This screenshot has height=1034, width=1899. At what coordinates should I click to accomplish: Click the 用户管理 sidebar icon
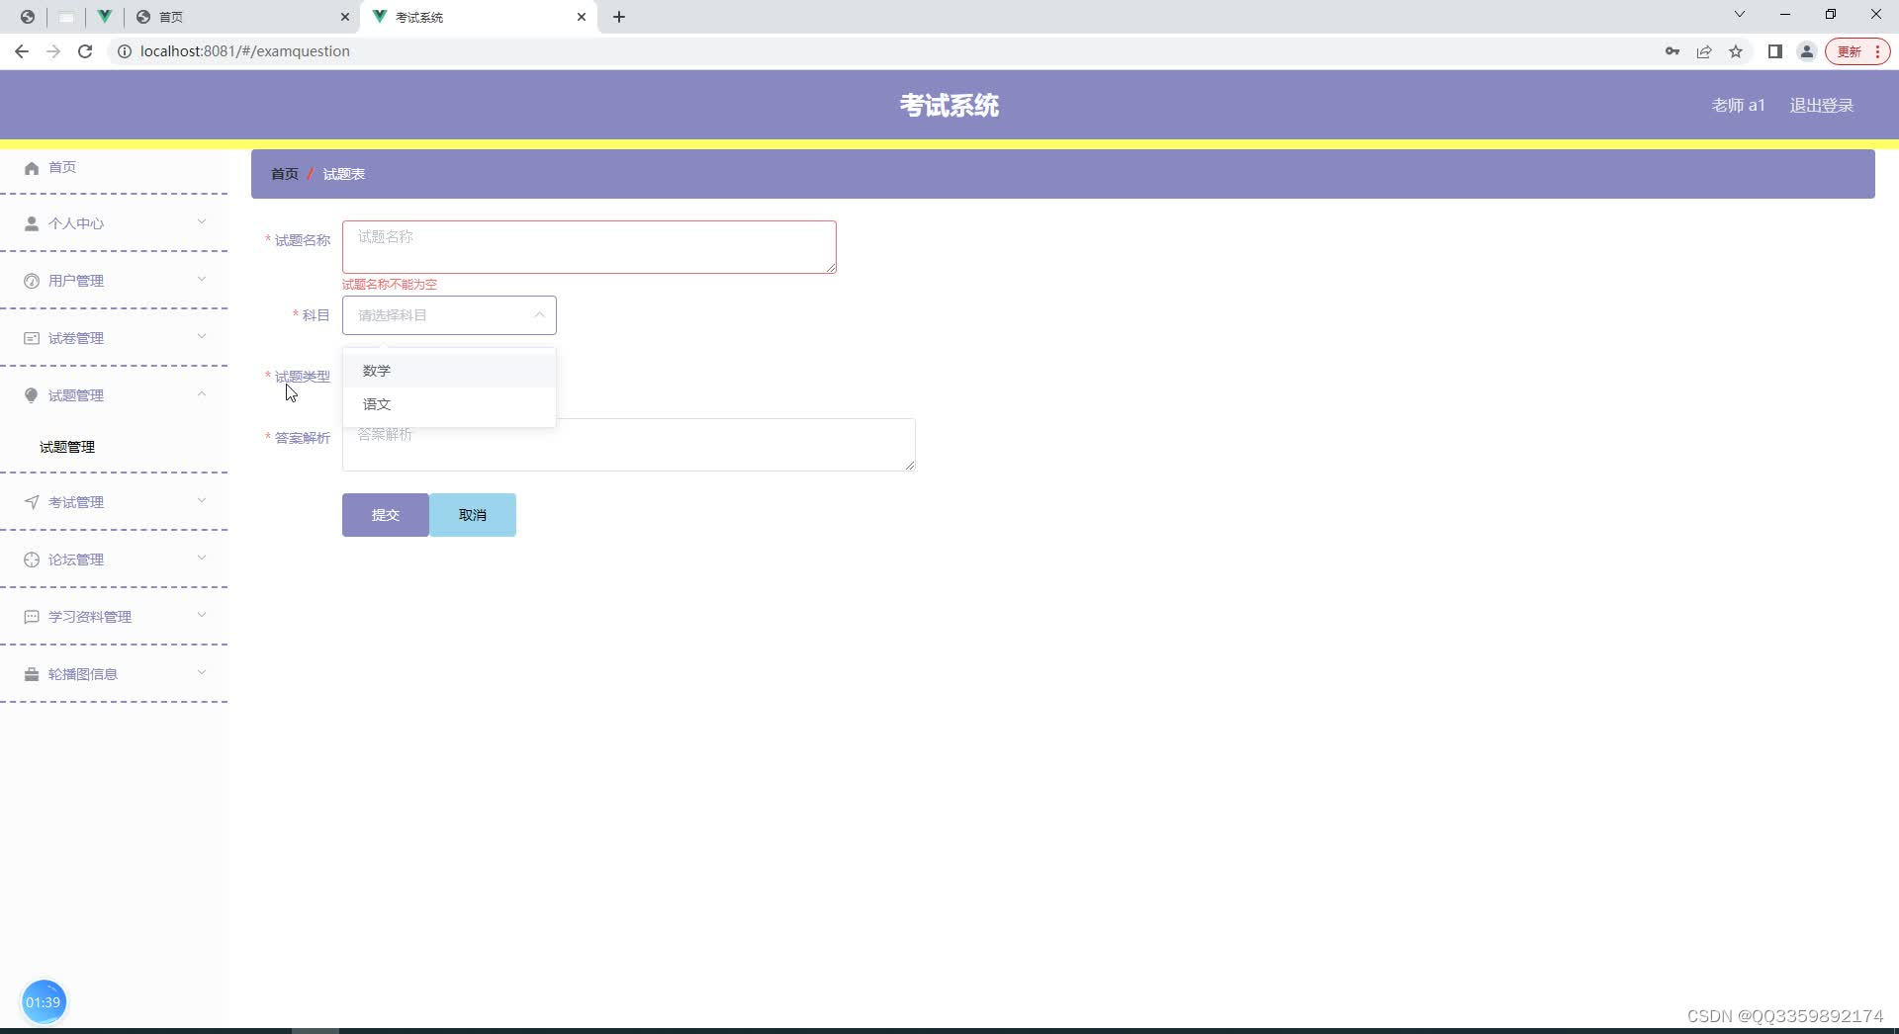click(32, 281)
